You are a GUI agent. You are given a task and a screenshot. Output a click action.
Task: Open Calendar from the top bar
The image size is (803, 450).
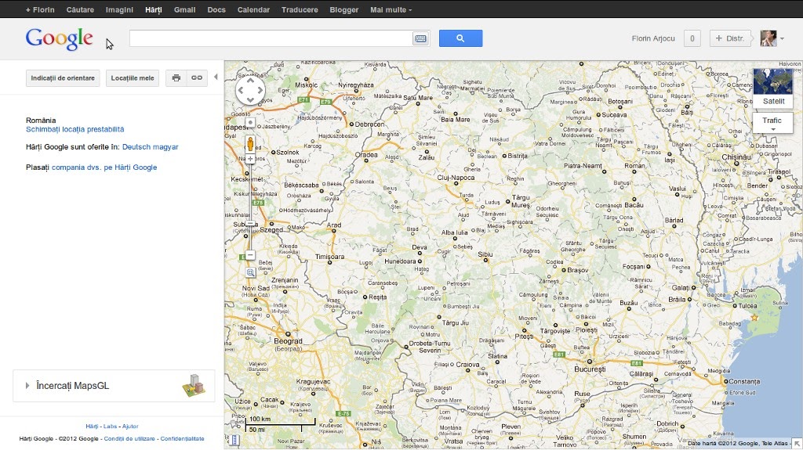tap(253, 9)
